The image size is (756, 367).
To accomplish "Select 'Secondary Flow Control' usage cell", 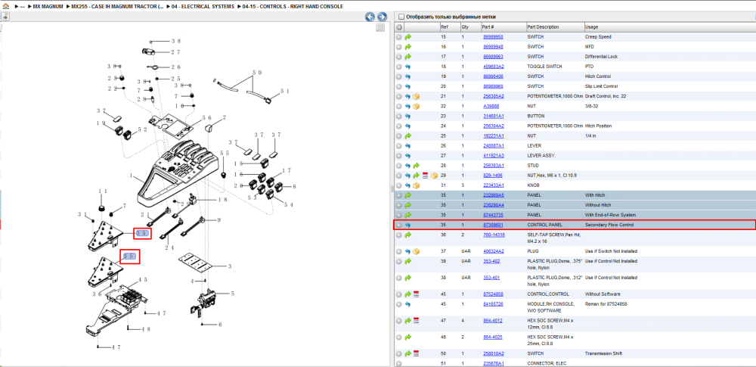I will [x=609, y=225].
